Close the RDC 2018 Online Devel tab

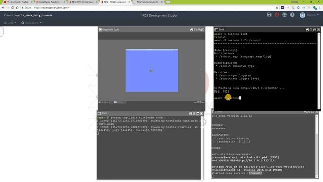pyautogui.click(x=96, y=2)
